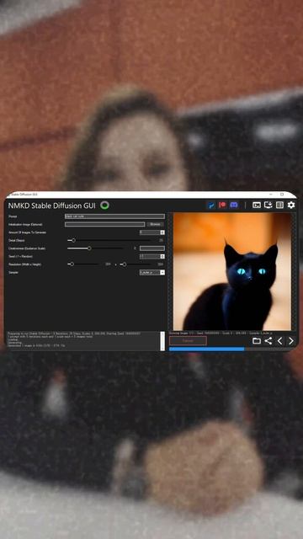This screenshot has height=539, width=303.
Task: Open the settings gear icon
Action: 291,205
